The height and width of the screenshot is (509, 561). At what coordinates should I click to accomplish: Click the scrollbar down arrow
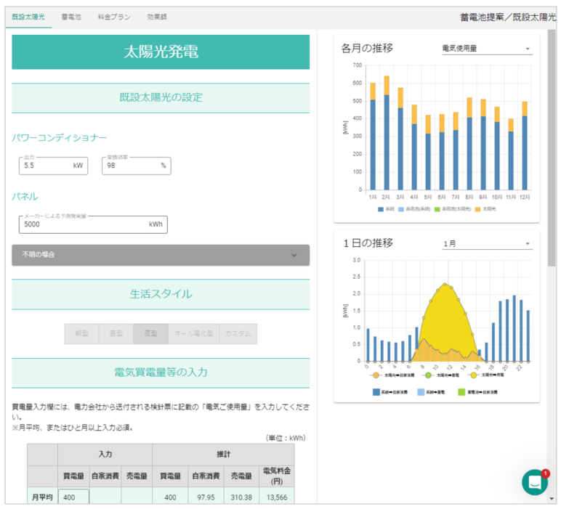click(x=552, y=498)
